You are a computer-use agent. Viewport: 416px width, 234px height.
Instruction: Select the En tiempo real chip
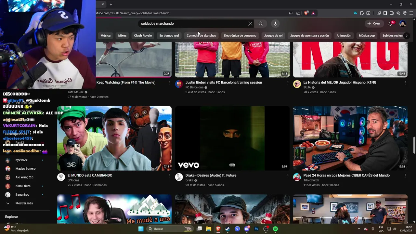pos(169,35)
